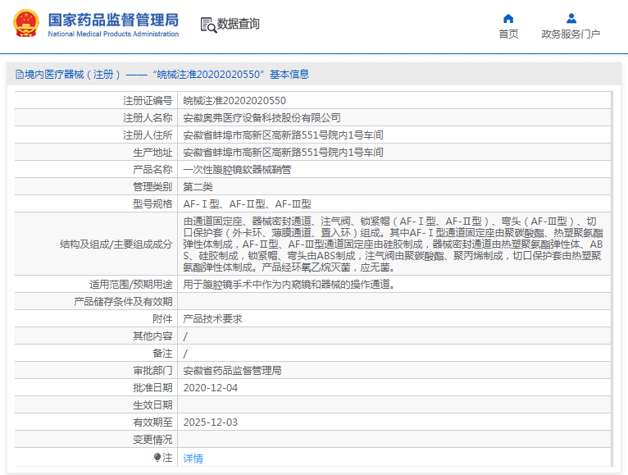The height and width of the screenshot is (475, 628).
Task: Click the 生产地址 row label
Action: pos(152,153)
